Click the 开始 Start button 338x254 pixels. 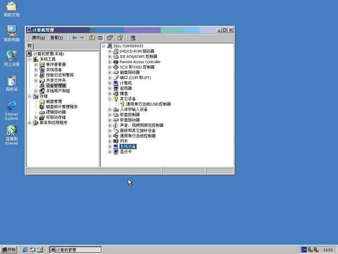8,250
